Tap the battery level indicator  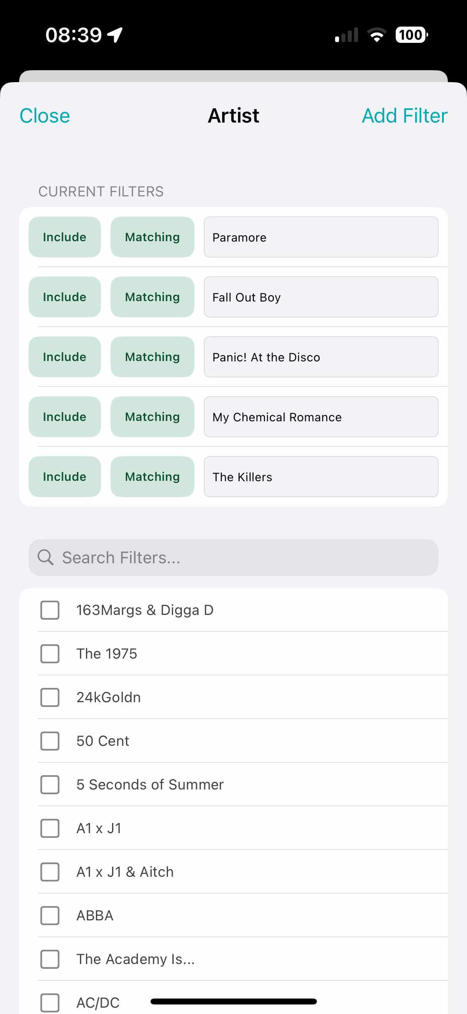click(x=412, y=35)
